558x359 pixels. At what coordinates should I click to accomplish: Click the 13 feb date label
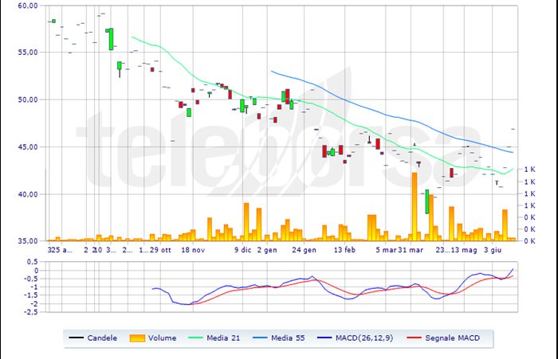click(x=344, y=250)
